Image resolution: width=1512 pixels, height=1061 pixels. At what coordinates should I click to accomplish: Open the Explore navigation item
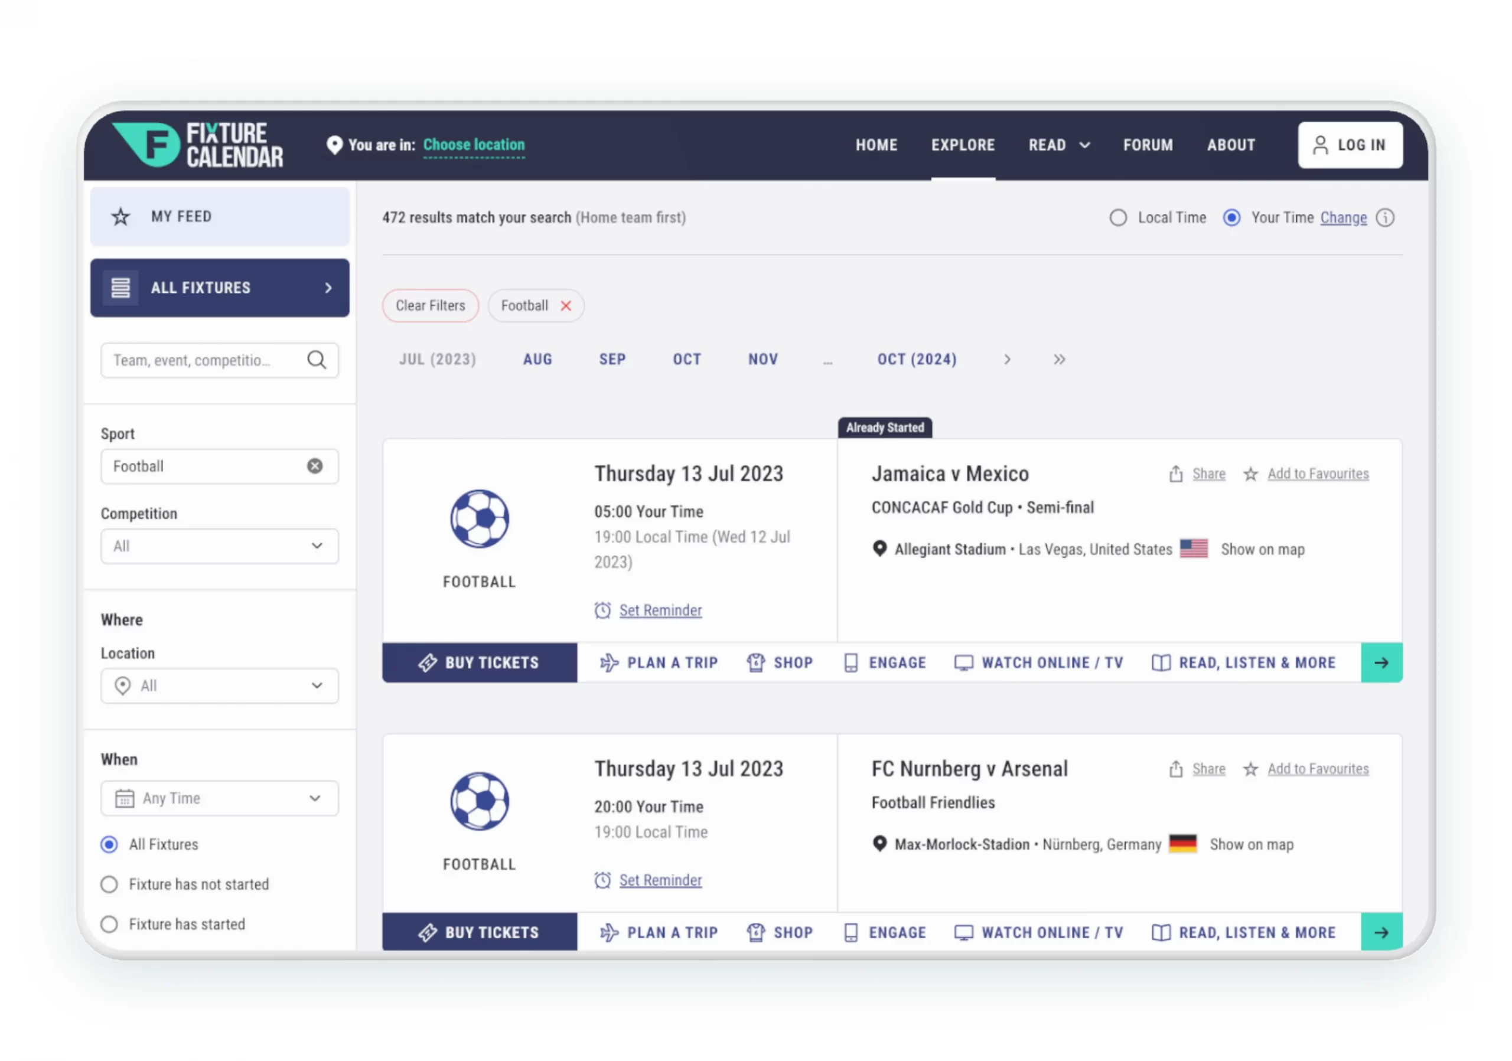click(963, 145)
